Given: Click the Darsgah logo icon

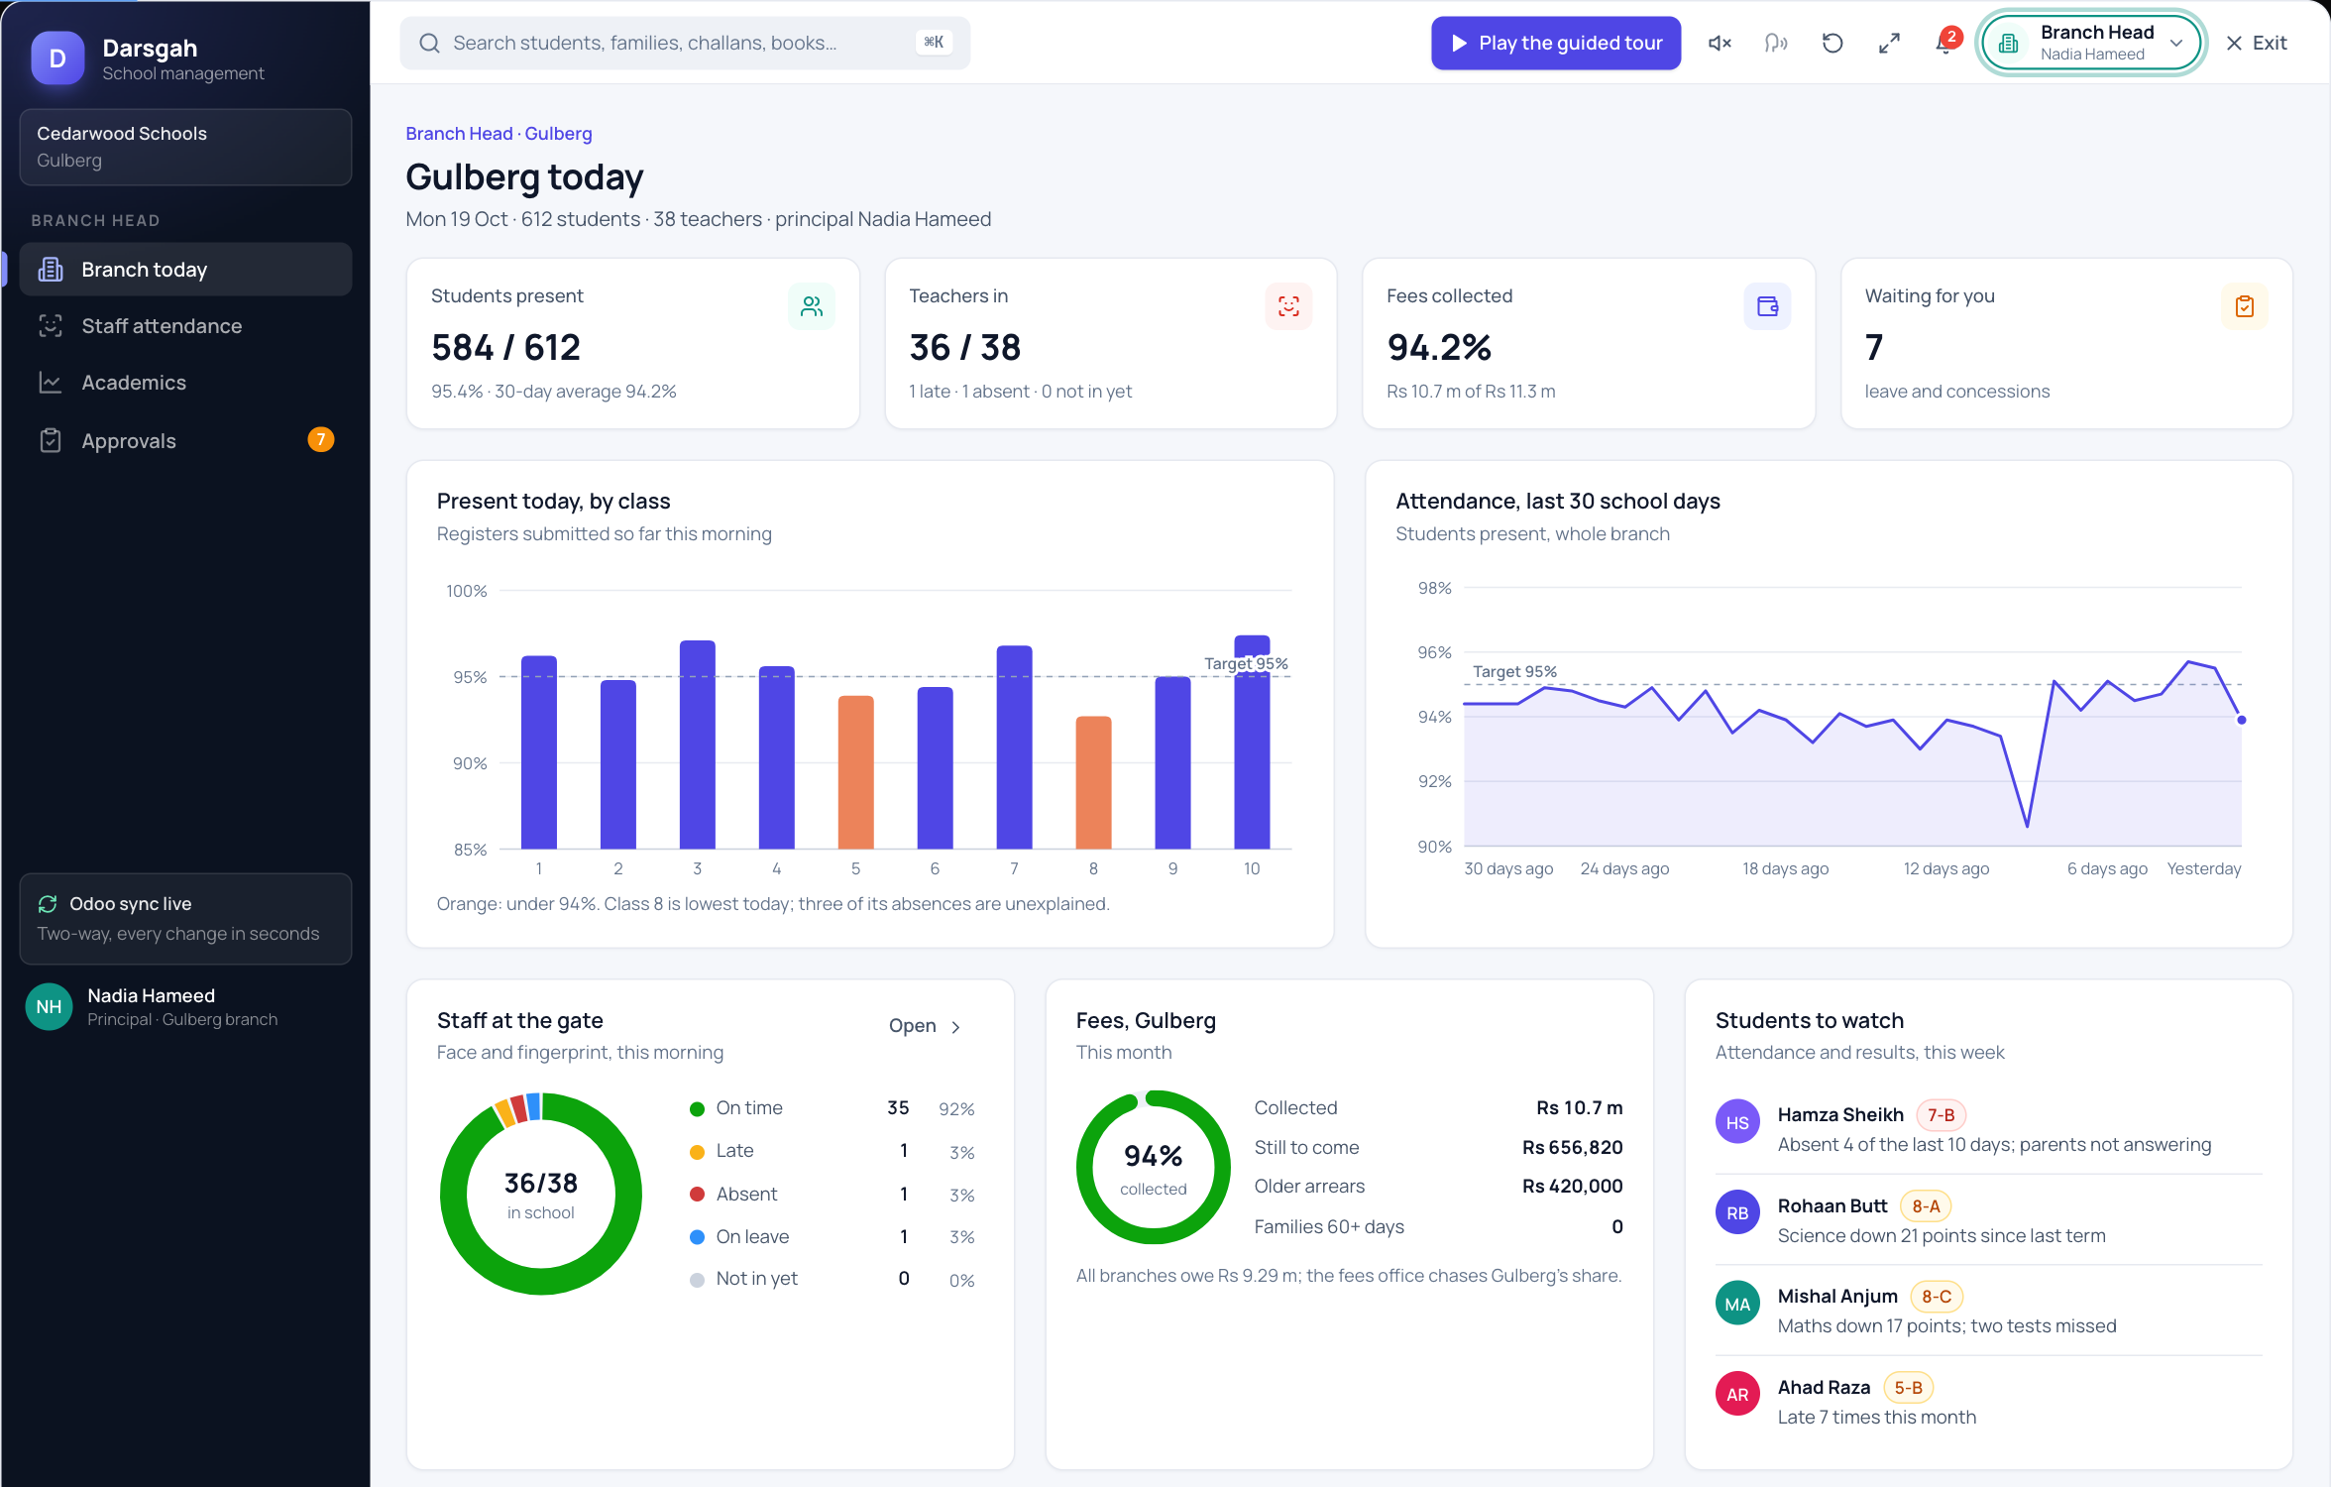Looking at the screenshot, I should point(57,58).
